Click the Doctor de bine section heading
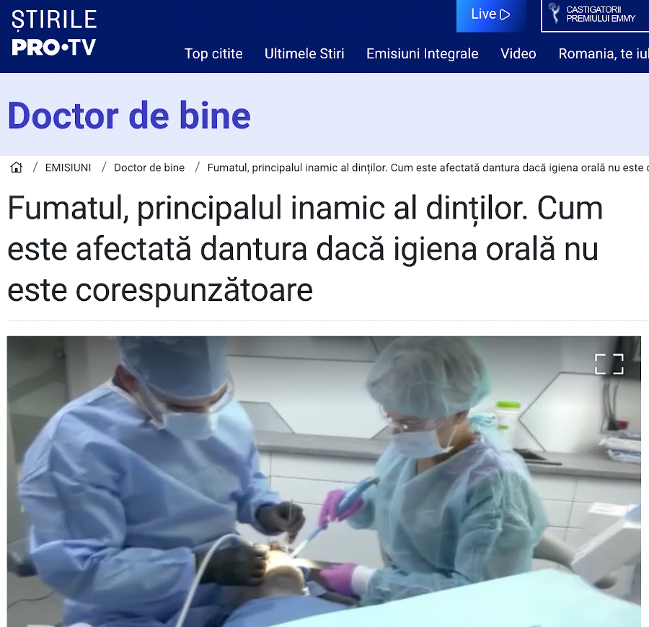649x627 pixels. 129,115
